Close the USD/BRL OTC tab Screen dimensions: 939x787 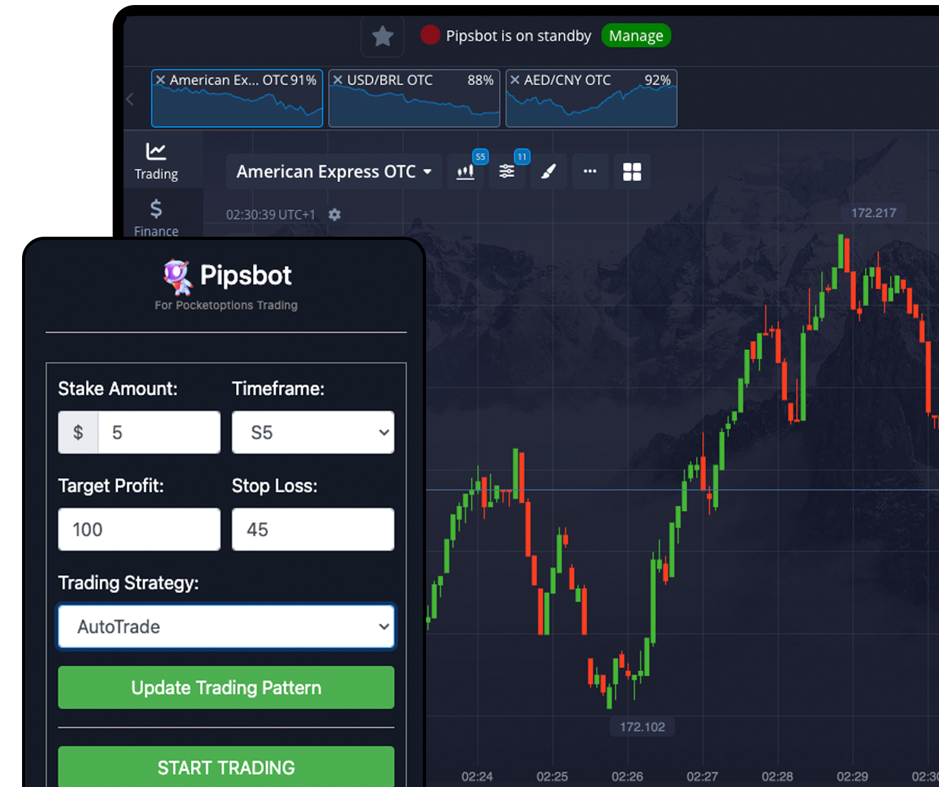[338, 80]
